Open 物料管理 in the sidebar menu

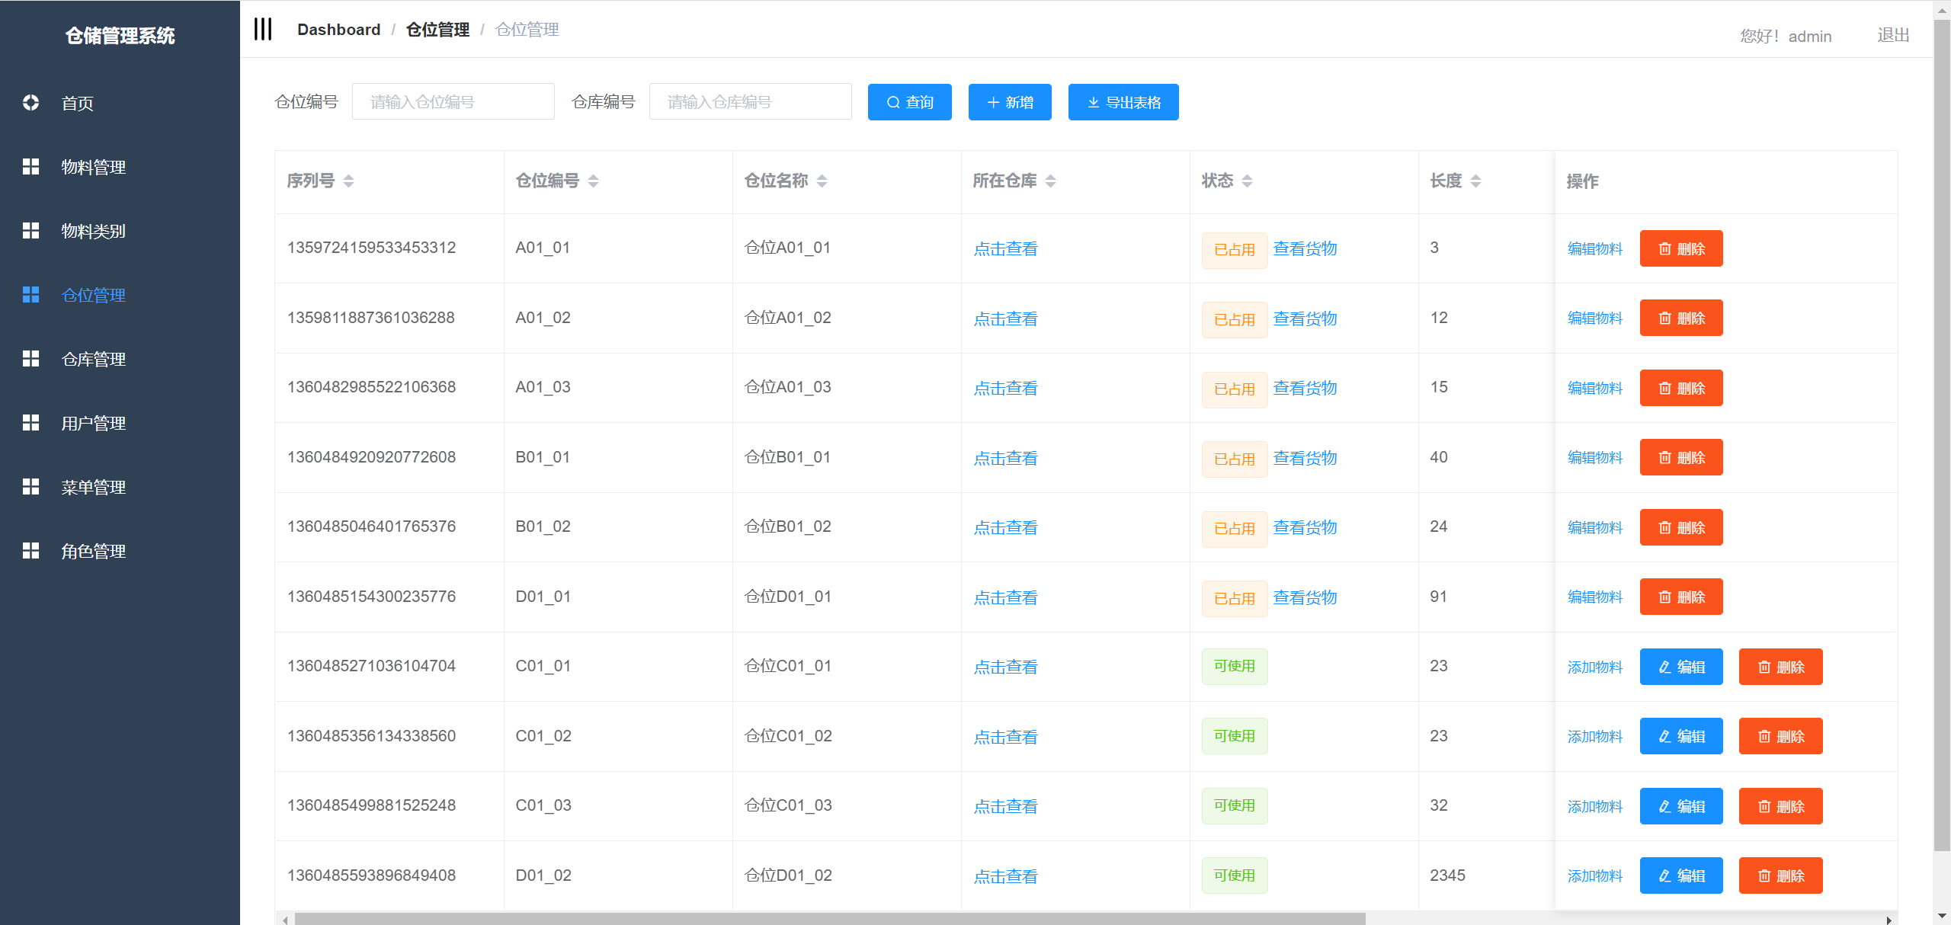120,167
